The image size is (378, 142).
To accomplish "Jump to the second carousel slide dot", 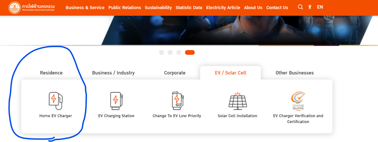I will point(170,52).
